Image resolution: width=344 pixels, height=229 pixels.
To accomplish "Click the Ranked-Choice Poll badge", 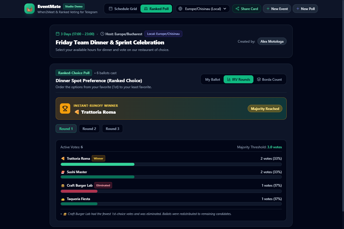I will [74, 73].
